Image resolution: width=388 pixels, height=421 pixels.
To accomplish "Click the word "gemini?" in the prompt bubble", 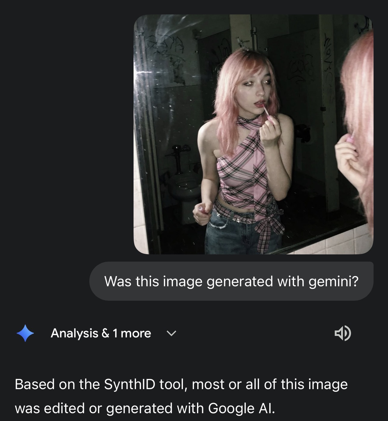I will tap(334, 282).
